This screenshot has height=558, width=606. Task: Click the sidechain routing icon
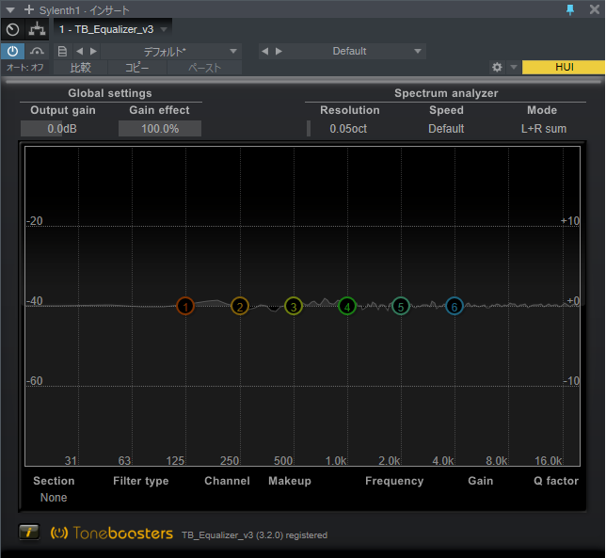[37, 29]
